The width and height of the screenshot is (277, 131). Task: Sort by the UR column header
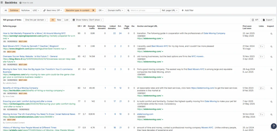(84, 26)
